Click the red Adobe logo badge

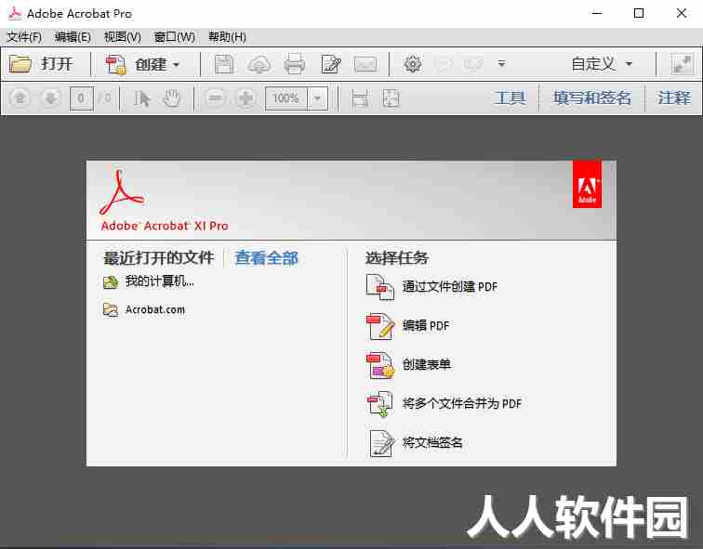point(587,184)
